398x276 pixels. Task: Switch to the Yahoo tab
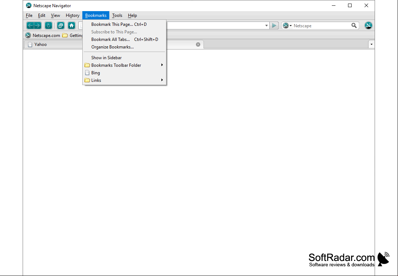(x=53, y=45)
